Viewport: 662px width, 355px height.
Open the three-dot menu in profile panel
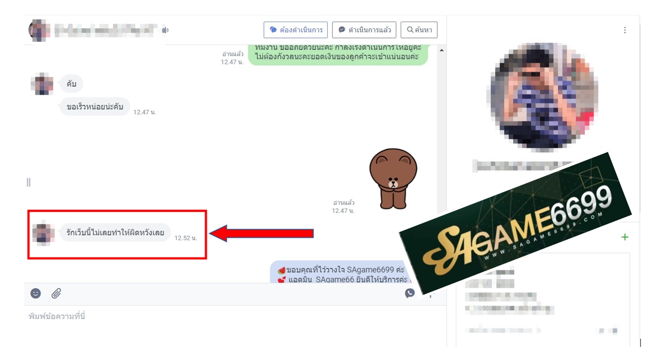tap(625, 30)
